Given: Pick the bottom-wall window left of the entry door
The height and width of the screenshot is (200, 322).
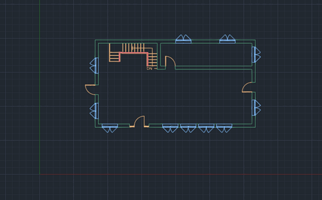Looking at the screenshot, I should click(x=110, y=128).
